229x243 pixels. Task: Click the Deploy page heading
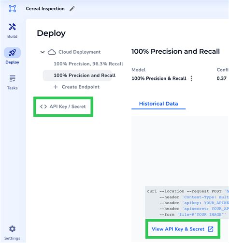[x=51, y=33]
